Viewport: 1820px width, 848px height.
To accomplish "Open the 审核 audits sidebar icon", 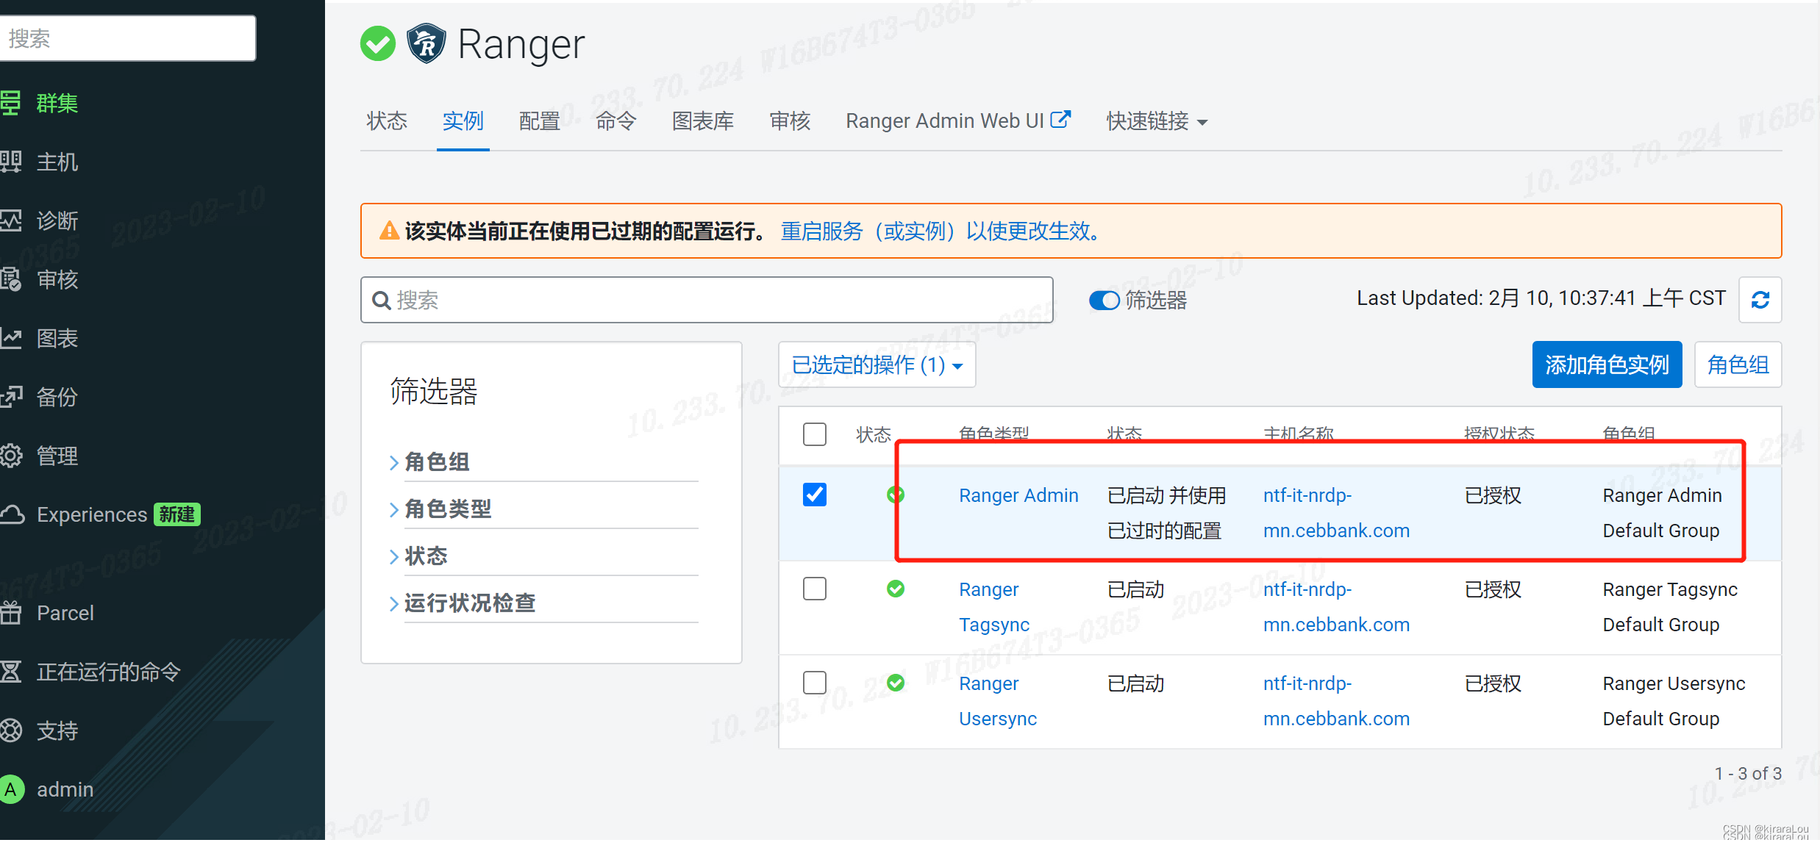I will click(x=11, y=279).
